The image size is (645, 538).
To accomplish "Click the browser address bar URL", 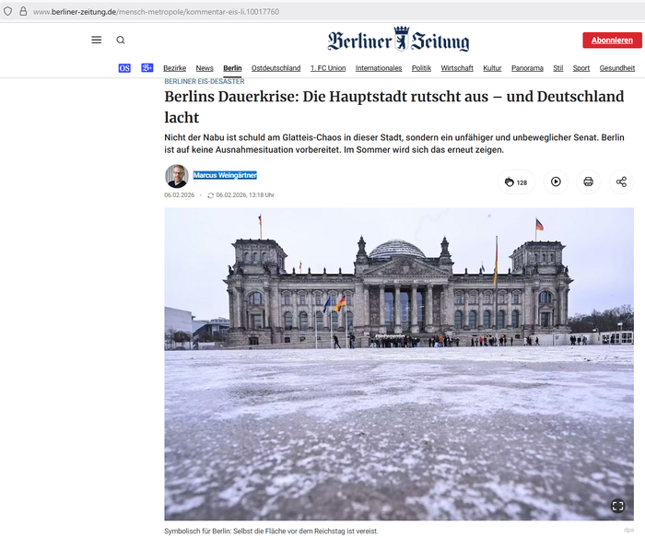I will coord(157,12).
